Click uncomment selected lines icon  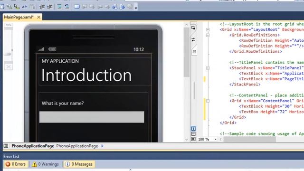(67, 7)
